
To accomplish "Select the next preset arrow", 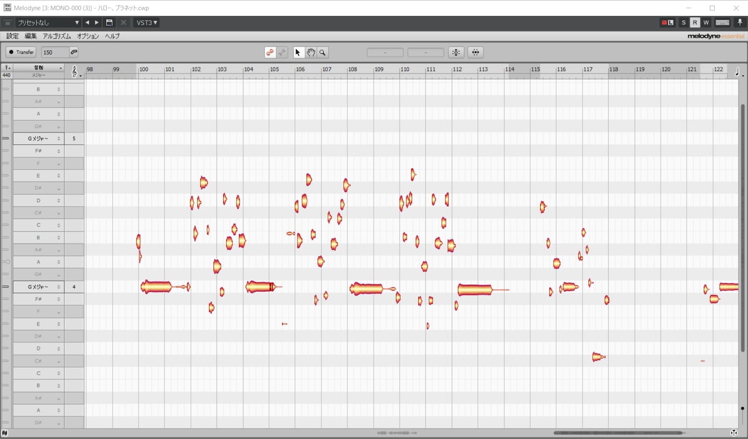I will pyautogui.click(x=96, y=23).
